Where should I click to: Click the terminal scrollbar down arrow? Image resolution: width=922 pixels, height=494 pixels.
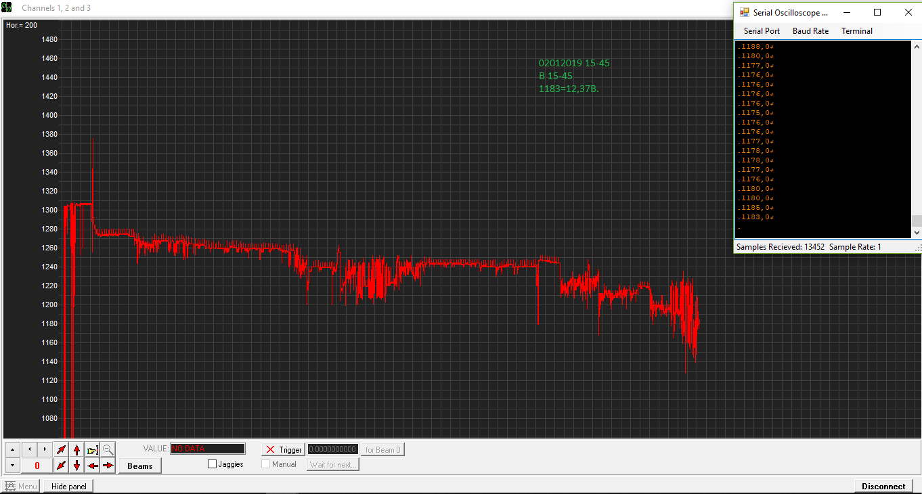[x=917, y=233]
